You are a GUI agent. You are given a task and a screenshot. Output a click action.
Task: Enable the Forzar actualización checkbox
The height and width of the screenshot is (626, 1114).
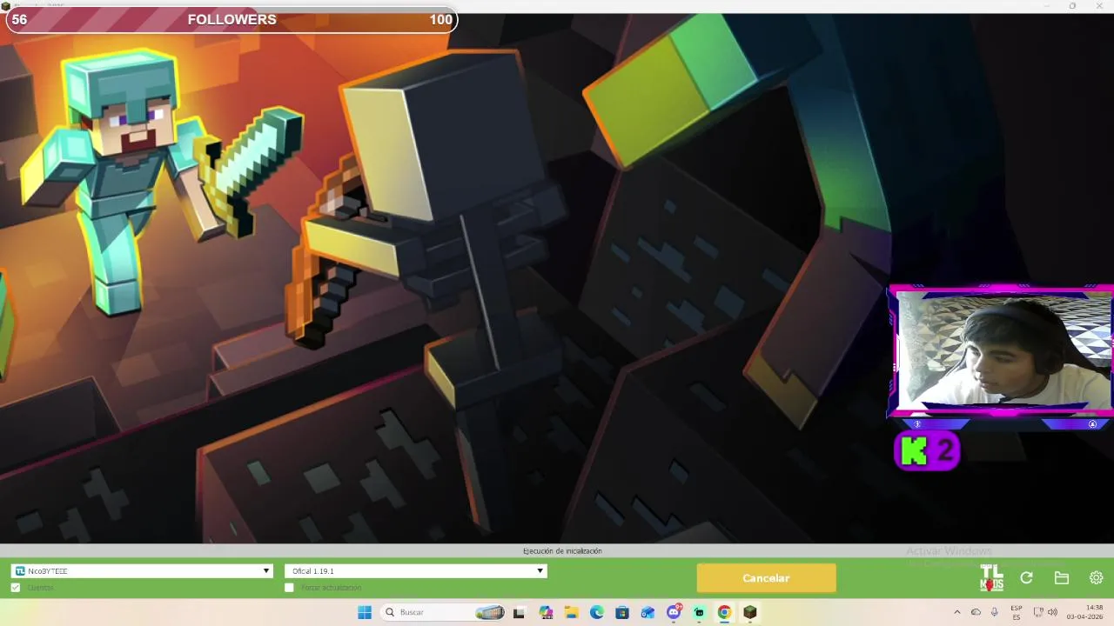tap(289, 588)
